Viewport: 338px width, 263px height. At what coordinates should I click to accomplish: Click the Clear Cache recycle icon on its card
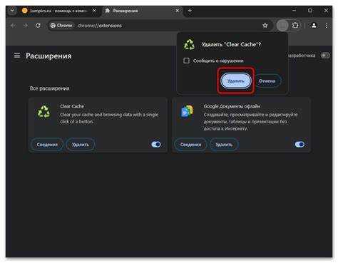pyautogui.click(x=43, y=111)
